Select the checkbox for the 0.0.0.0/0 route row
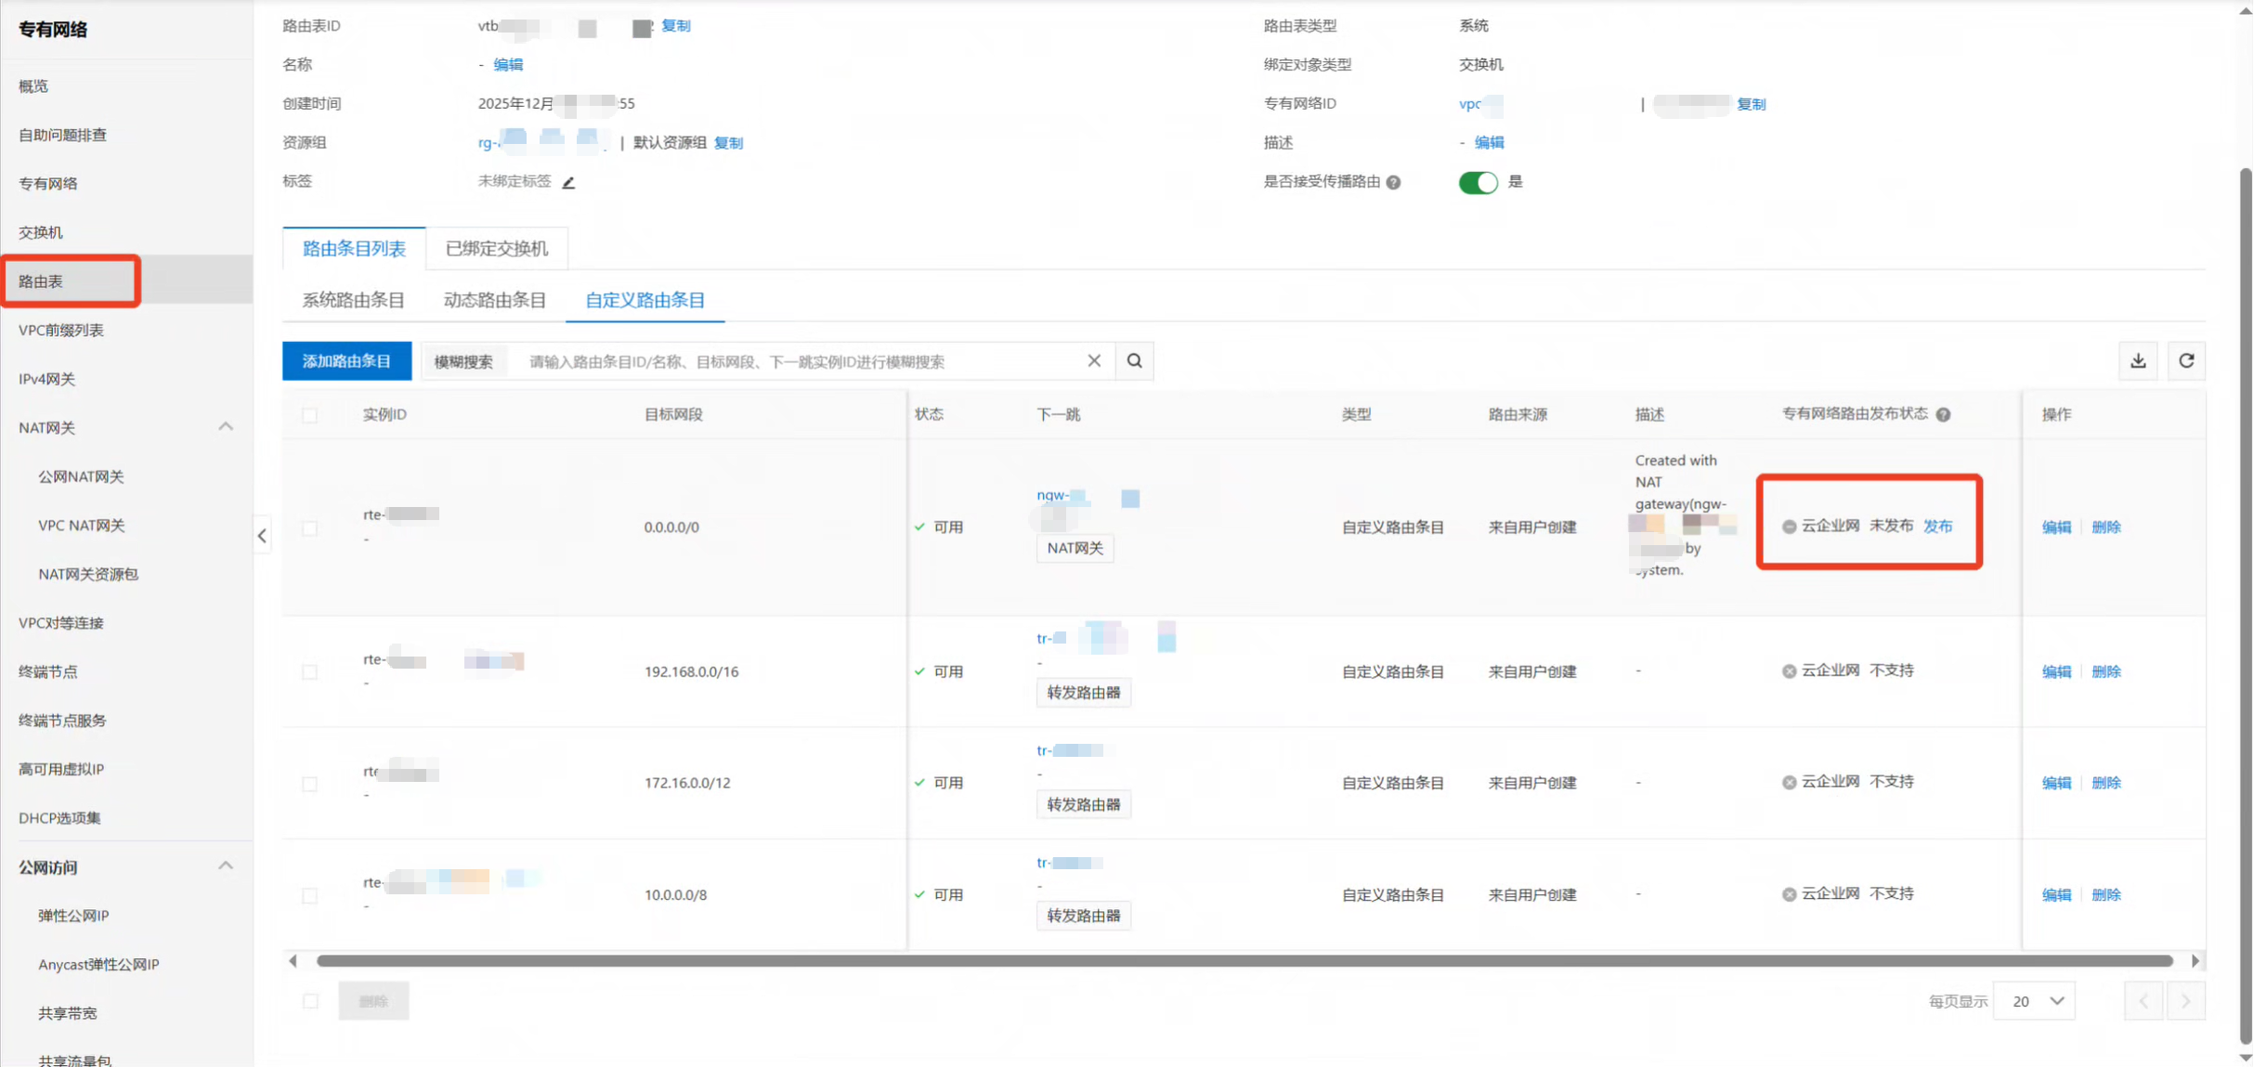Viewport: 2254px width, 1067px height. point(310,527)
